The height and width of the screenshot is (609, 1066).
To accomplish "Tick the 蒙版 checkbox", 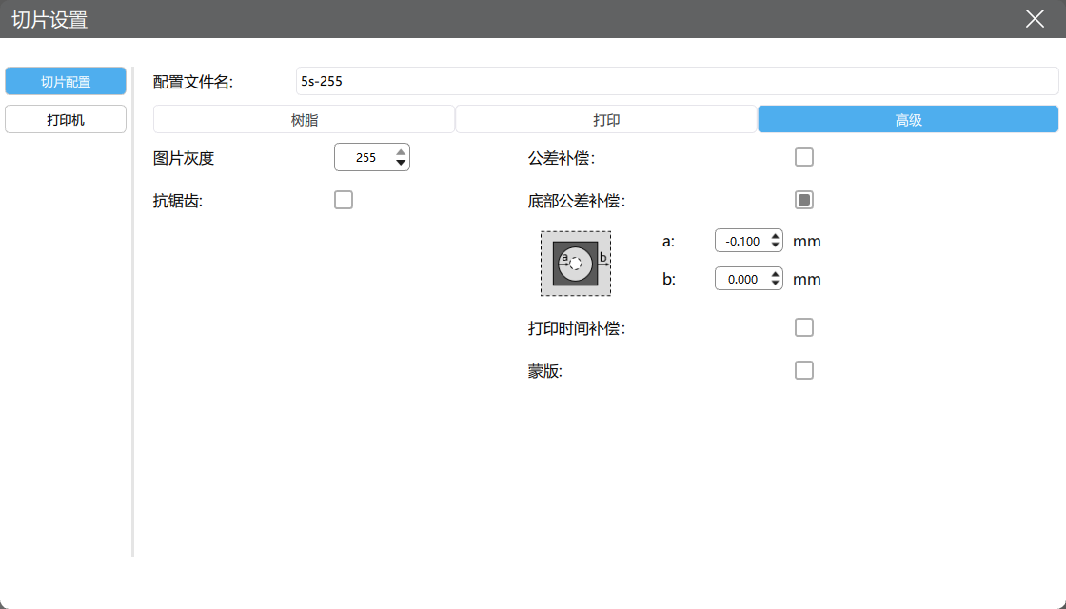I will pos(804,370).
